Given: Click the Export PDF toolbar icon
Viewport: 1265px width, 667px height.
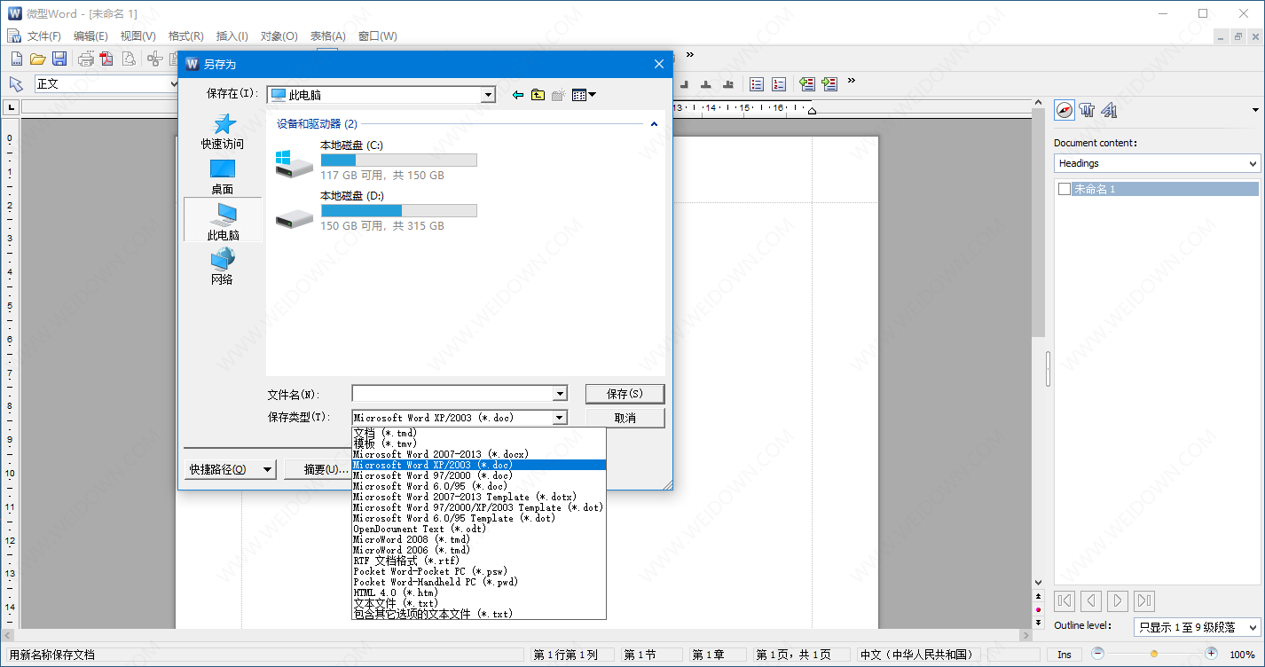Looking at the screenshot, I should tap(107, 59).
